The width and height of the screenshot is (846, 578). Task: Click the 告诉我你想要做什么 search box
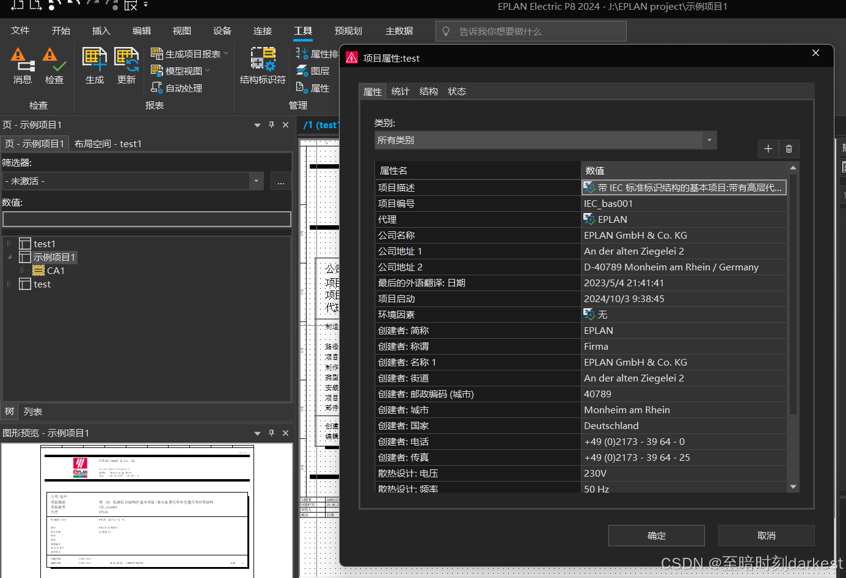[x=531, y=31]
